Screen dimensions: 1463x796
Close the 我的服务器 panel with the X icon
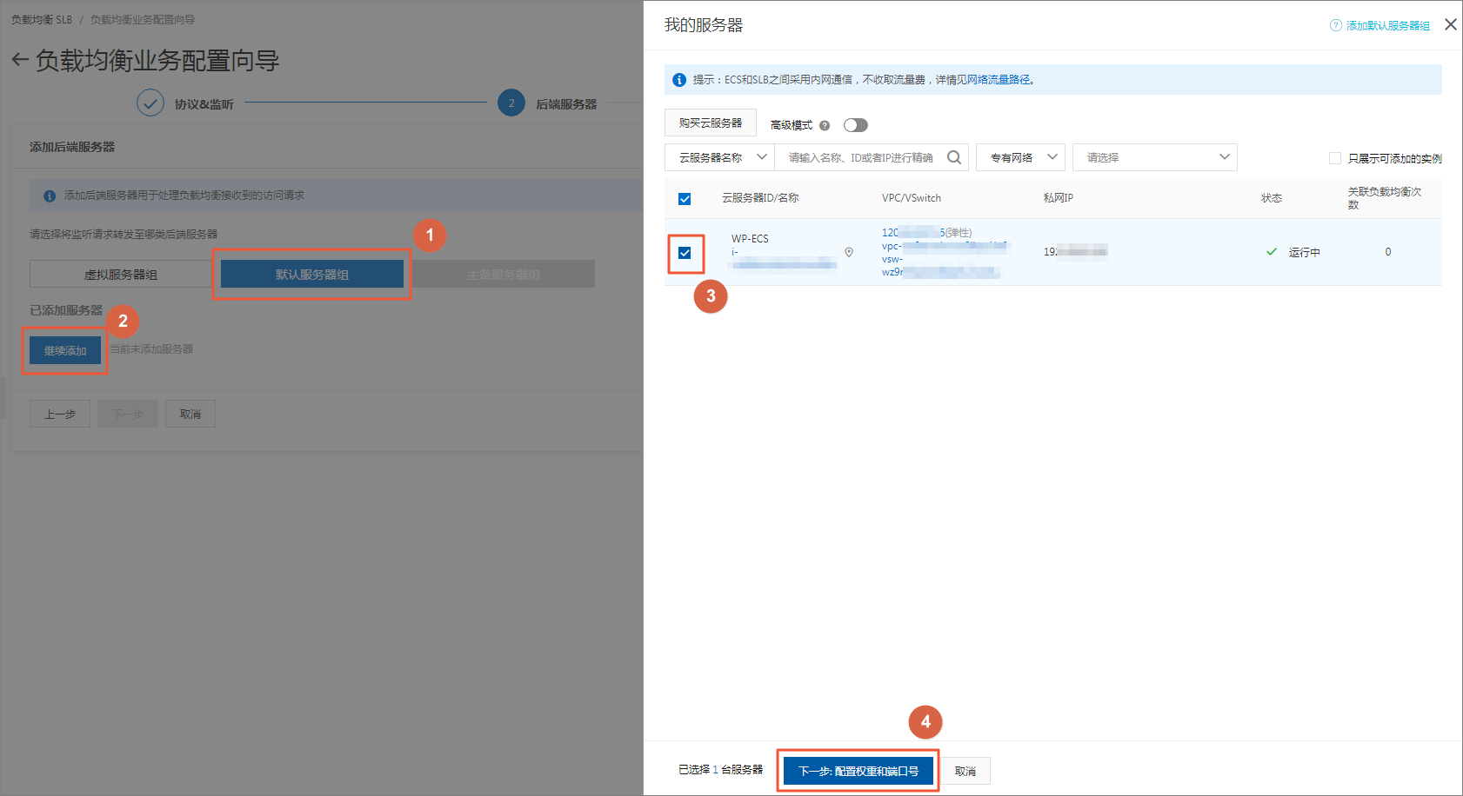(1450, 24)
